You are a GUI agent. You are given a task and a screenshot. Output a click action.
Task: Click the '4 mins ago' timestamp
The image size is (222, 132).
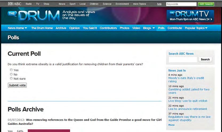click(x=175, y=75)
